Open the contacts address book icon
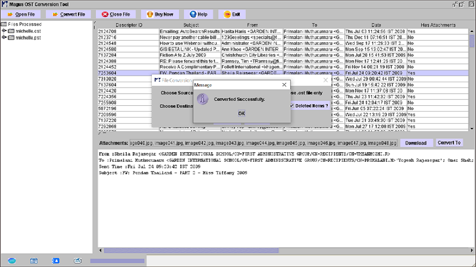Image resolution: width=476 pixels, height=267 pixels. pyautogui.click(x=56, y=261)
